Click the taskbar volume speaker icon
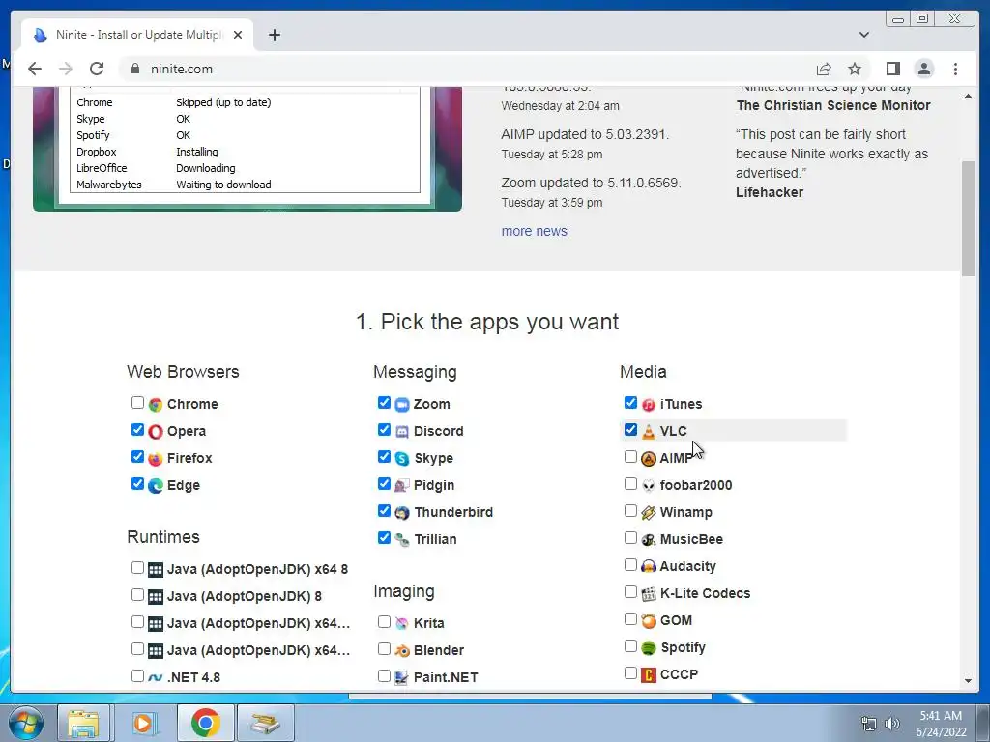Viewport: 990px width, 742px height. click(x=892, y=724)
